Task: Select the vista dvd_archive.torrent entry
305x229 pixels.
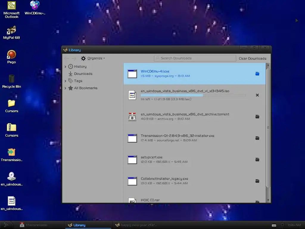Action: click(194, 117)
